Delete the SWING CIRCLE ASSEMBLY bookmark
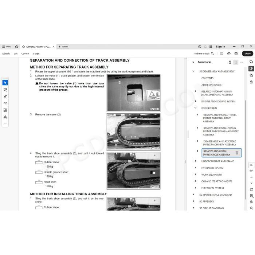255x255 pixels. (237, 153)
